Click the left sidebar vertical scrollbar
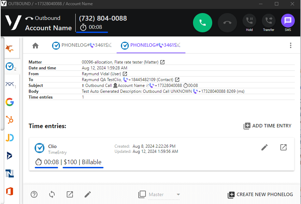Screen dimensions: 301x204 pos(2,83)
